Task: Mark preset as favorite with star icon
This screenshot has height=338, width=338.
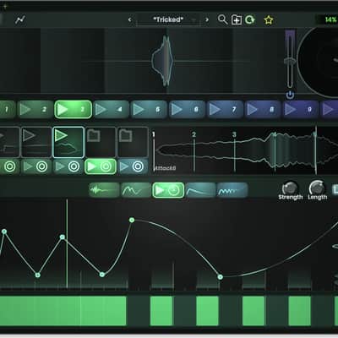Action: [x=269, y=20]
